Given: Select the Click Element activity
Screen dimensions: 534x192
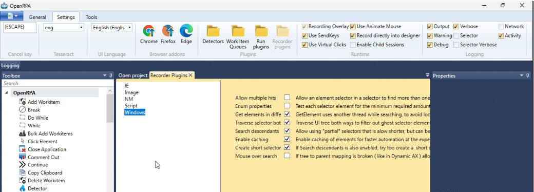Looking at the screenshot, I should [x=42, y=141].
